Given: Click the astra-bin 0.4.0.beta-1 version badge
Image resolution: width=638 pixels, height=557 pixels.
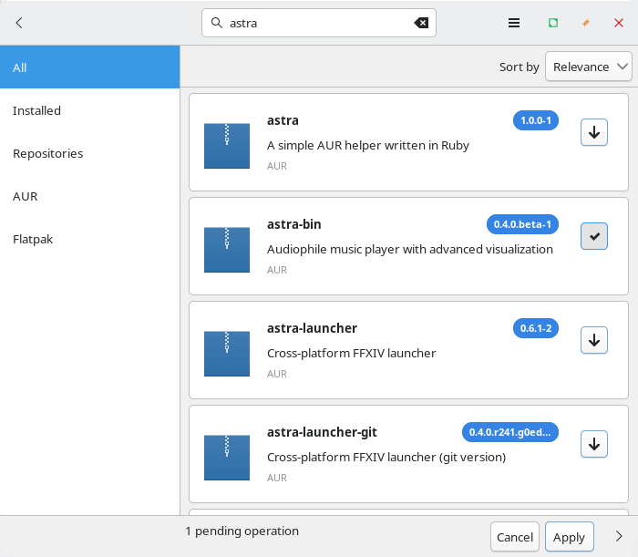Looking at the screenshot, I should (x=521, y=224).
